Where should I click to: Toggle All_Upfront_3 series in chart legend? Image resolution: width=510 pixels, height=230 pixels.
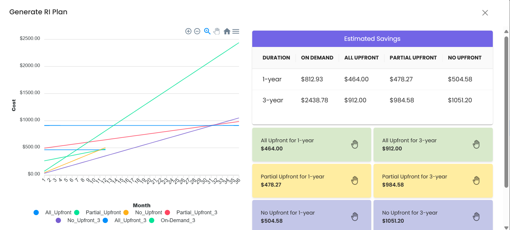click(x=130, y=220)
